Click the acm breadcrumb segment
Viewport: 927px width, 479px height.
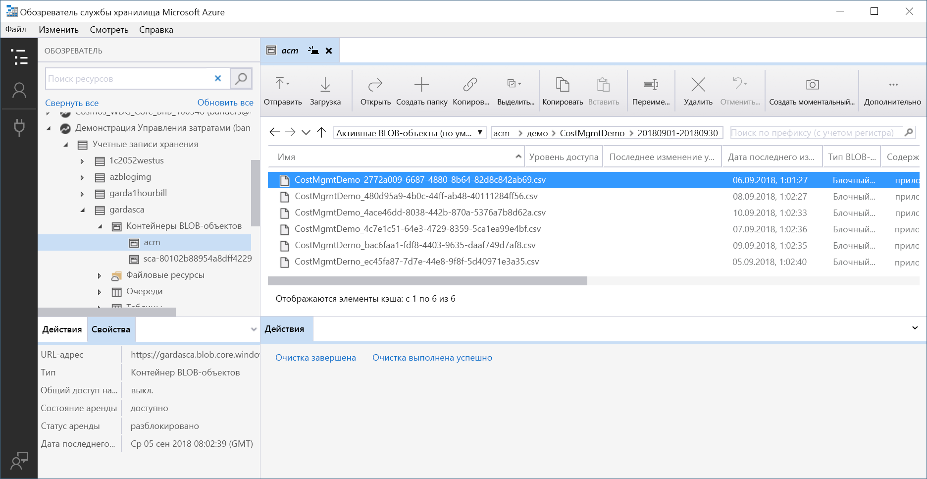coord(501,133)
